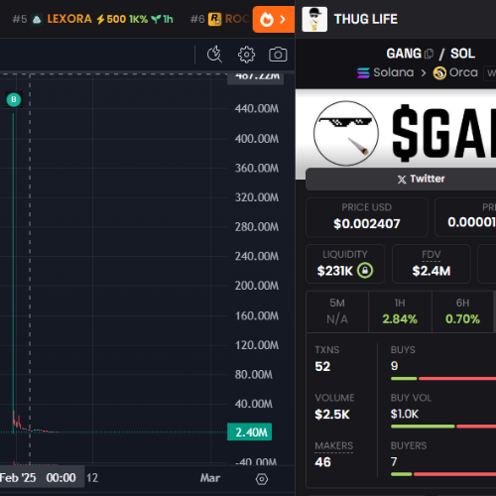Click the 200.00M price axis label
The image size is (496, 496).
257,286
